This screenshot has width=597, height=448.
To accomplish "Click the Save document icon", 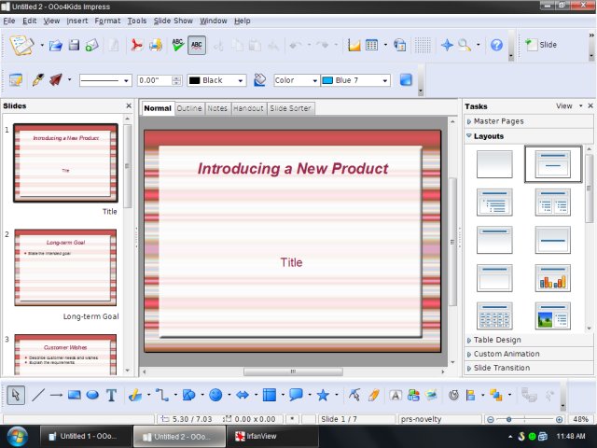I will (74, 44).
